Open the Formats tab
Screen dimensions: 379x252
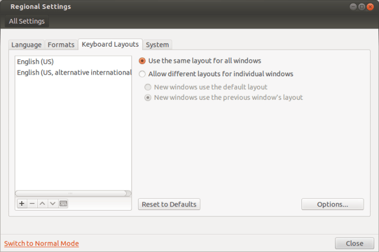(61, 44)
